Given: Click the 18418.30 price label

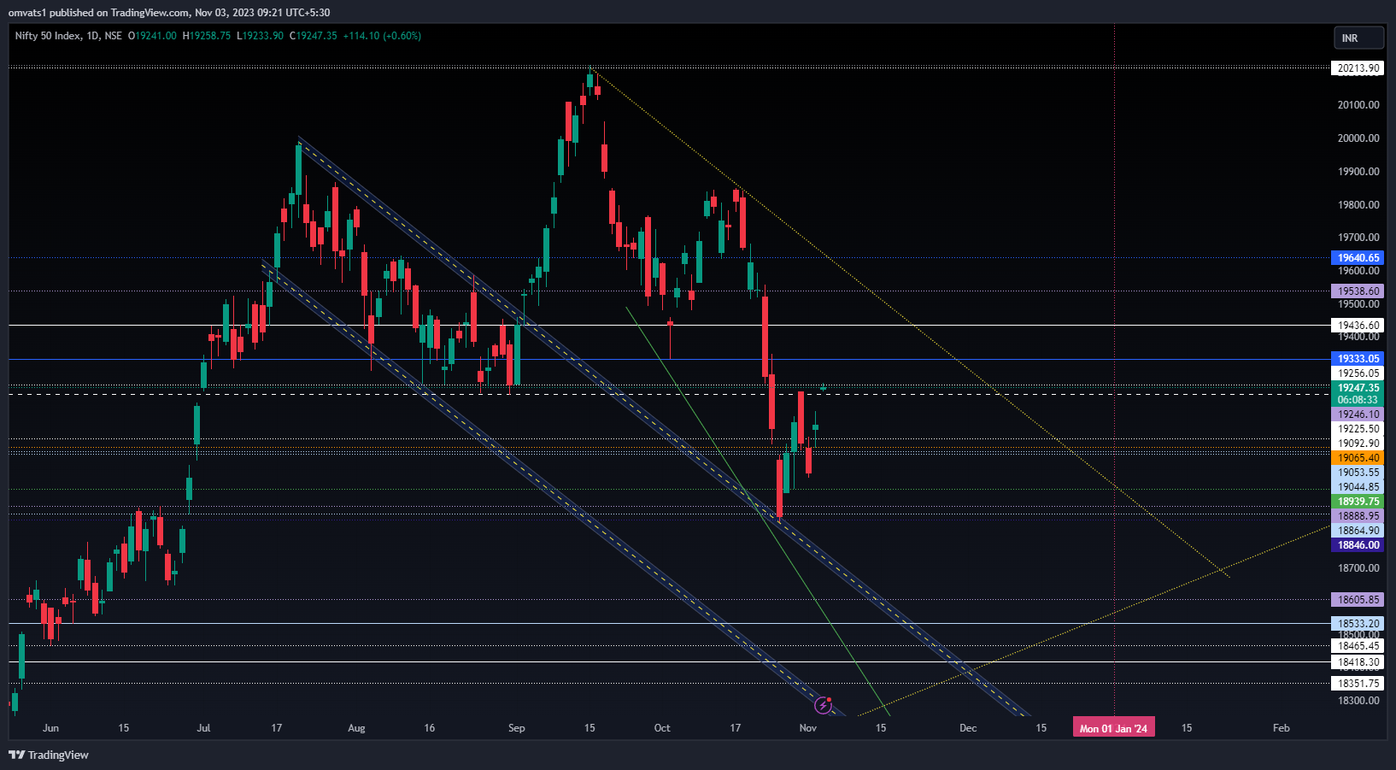Looking at the screenshot, I should coord(1358,662).
